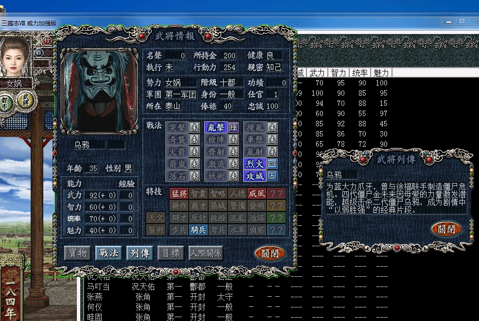
Task: Click the 耕作 special skill tile
Action: (x=179, y=205)
